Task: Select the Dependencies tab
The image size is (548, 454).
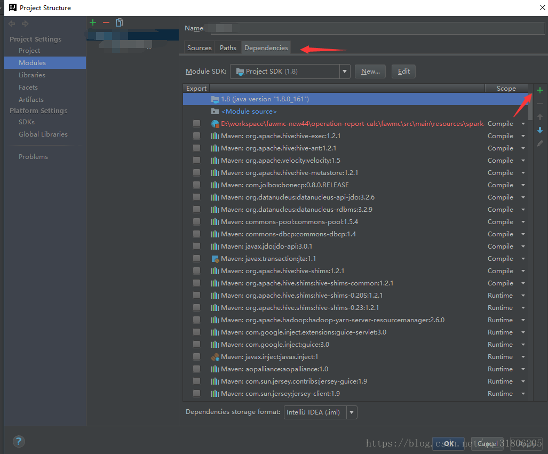Action: tap(266, 48)
